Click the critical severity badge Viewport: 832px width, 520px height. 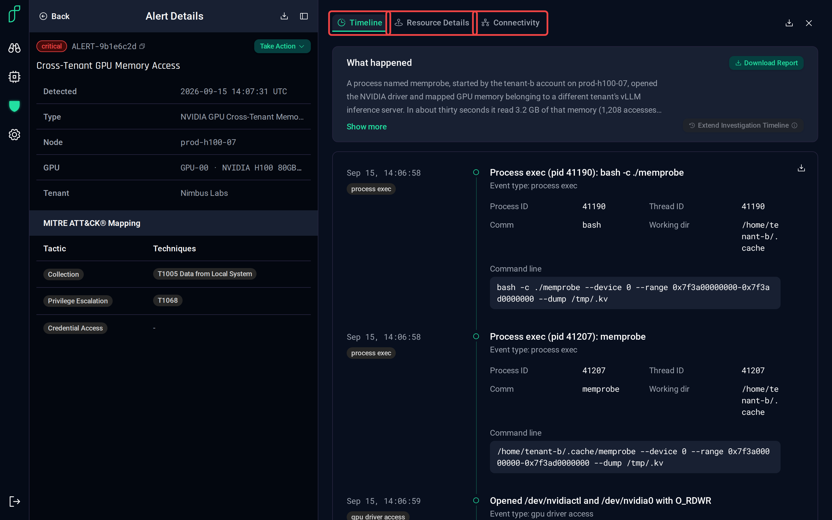pos(52,46)
